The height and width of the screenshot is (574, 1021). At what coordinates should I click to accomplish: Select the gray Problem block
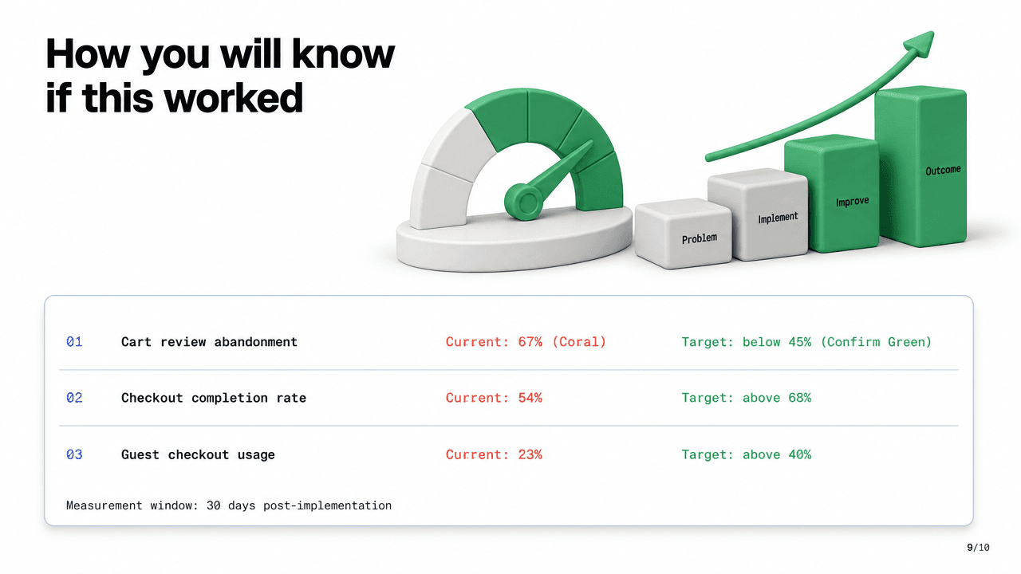684,232
